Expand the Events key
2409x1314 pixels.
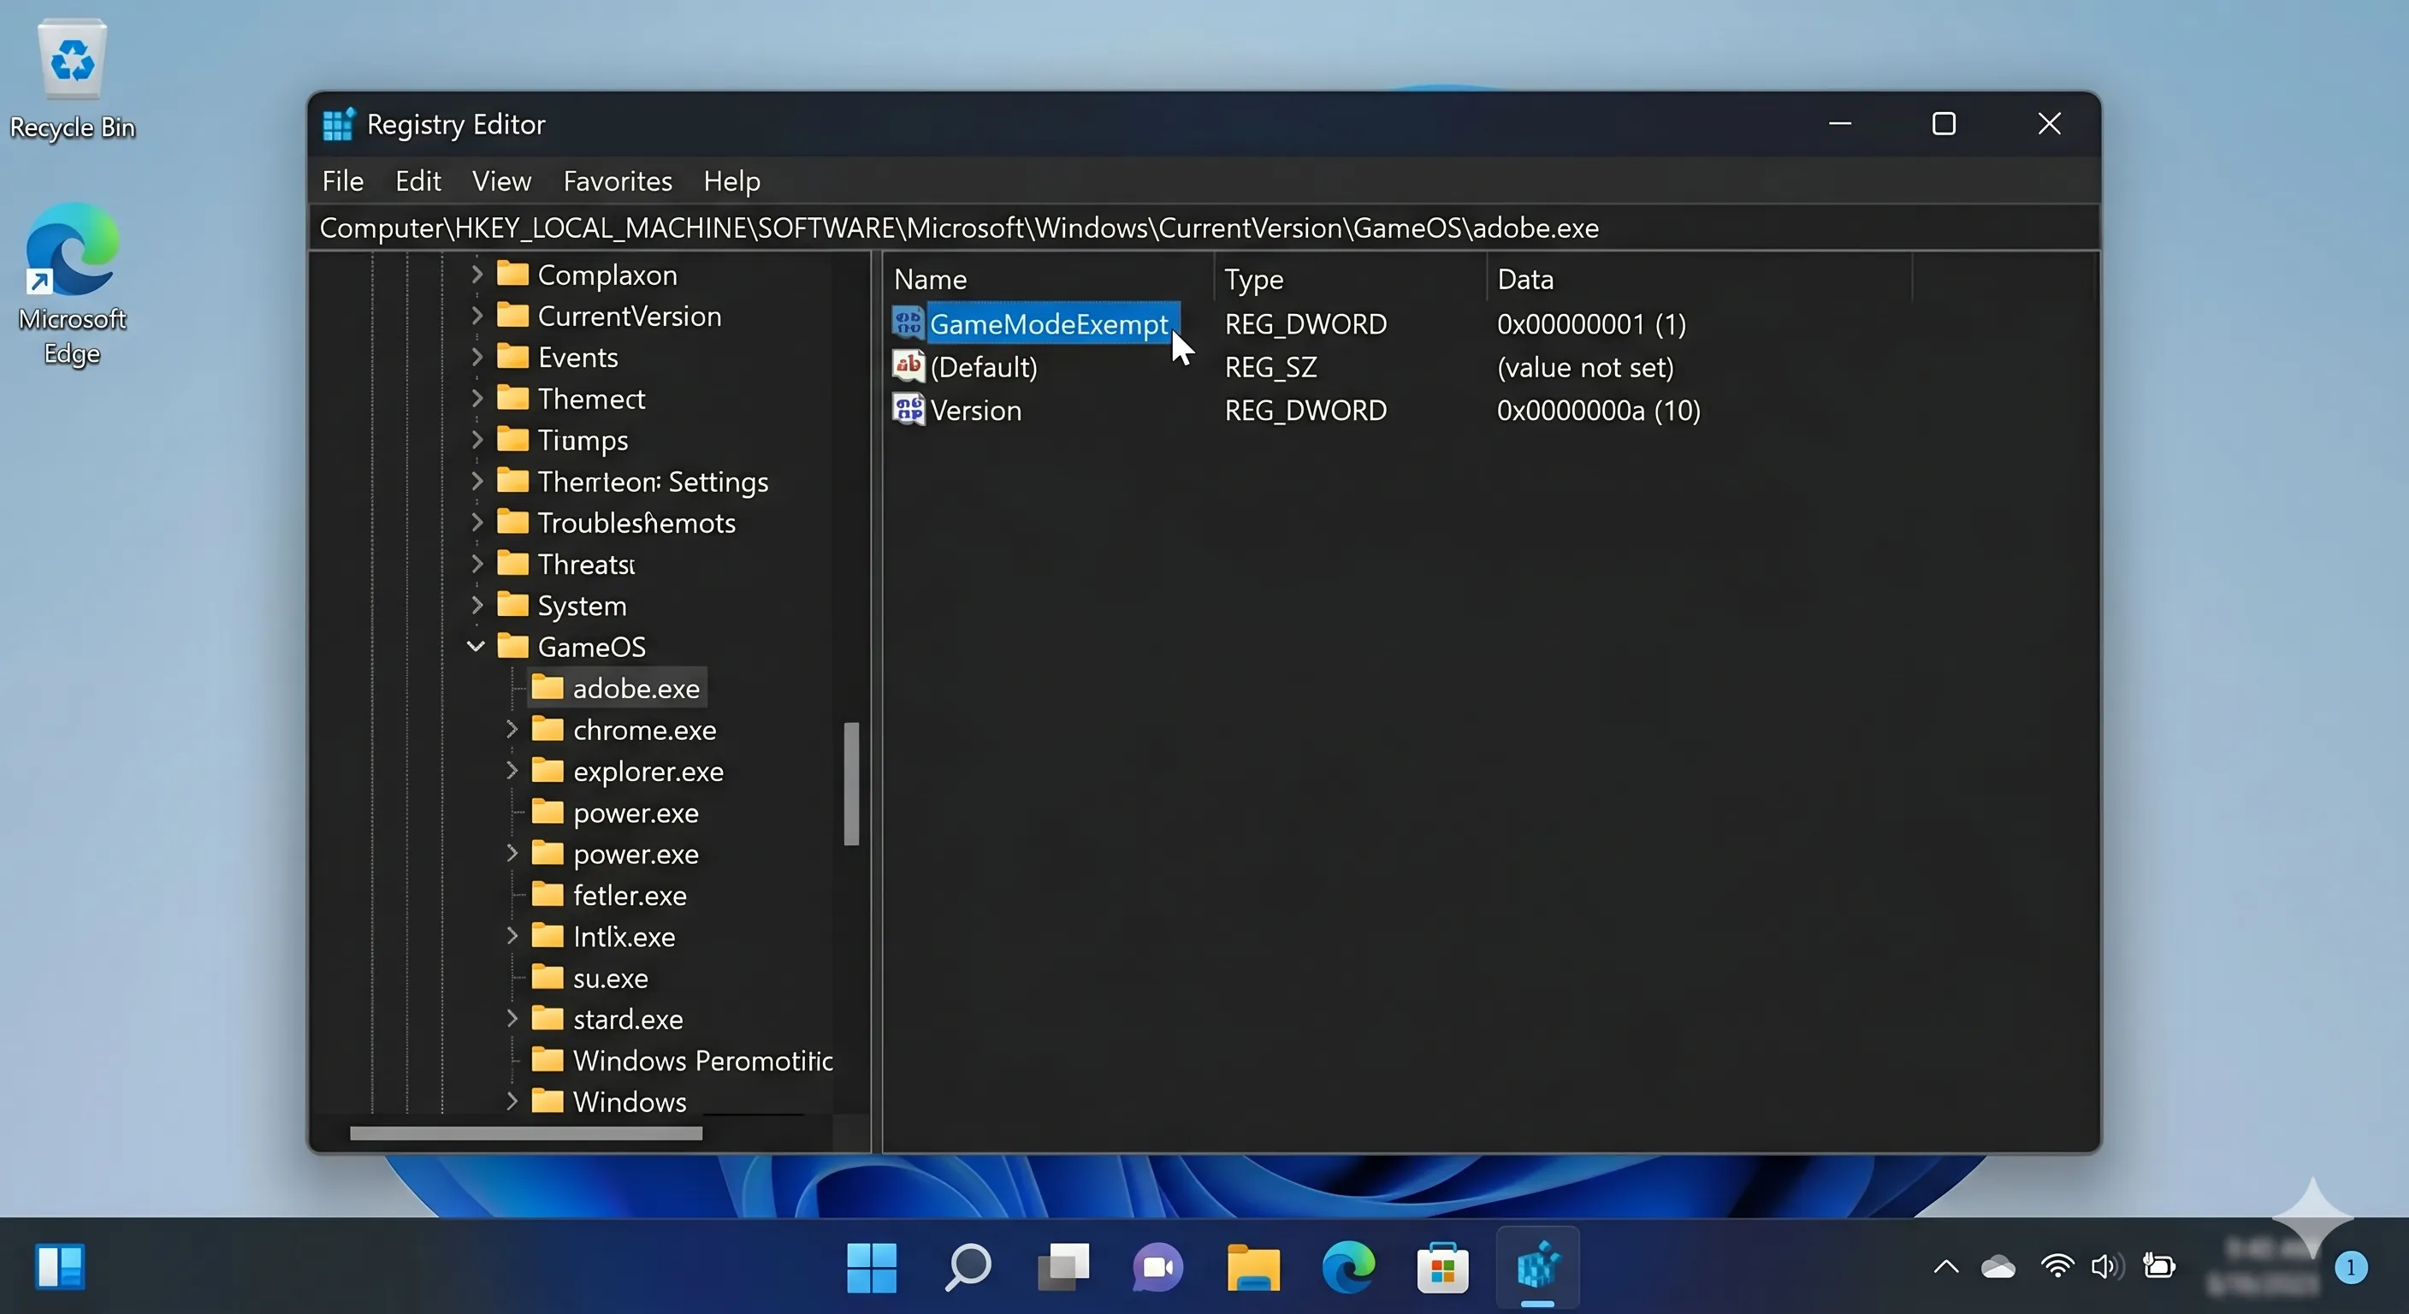pyautogui.click(x=477, y=357)
